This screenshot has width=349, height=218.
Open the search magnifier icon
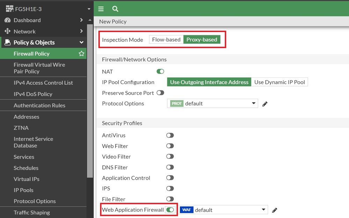point(115,9)
